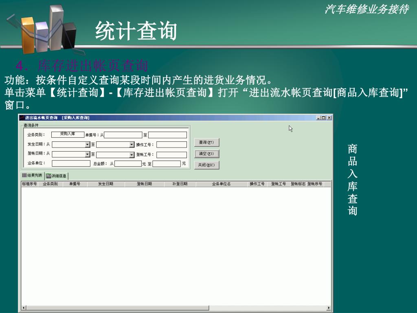
Task: Click the 发生日期 'from' date box
Action: coord(71,145)
